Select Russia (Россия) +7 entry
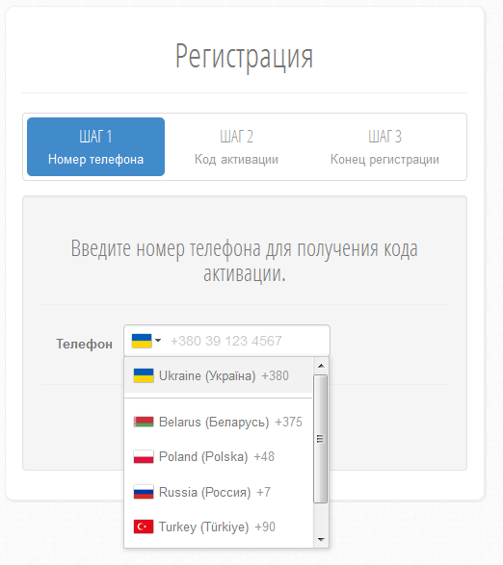Screen dimensions: 503x565 tap(219, 492)
